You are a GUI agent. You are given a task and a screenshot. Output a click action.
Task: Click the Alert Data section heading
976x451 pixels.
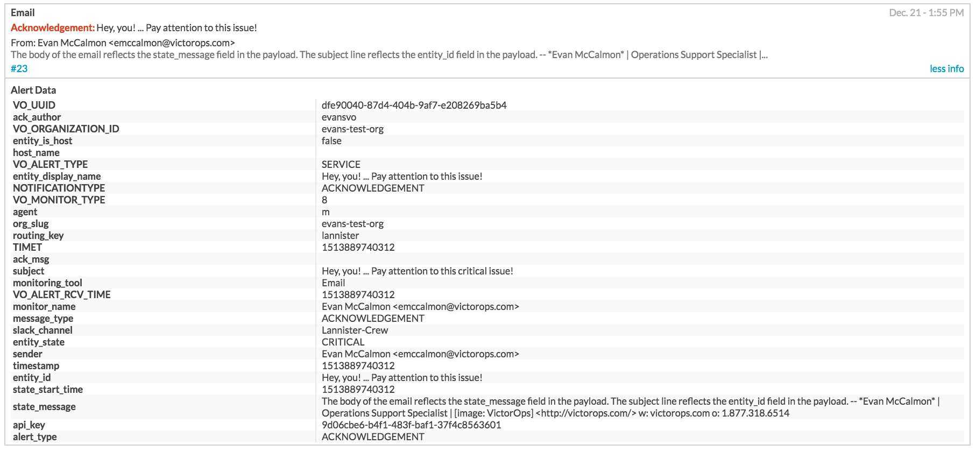coord(33,90)
